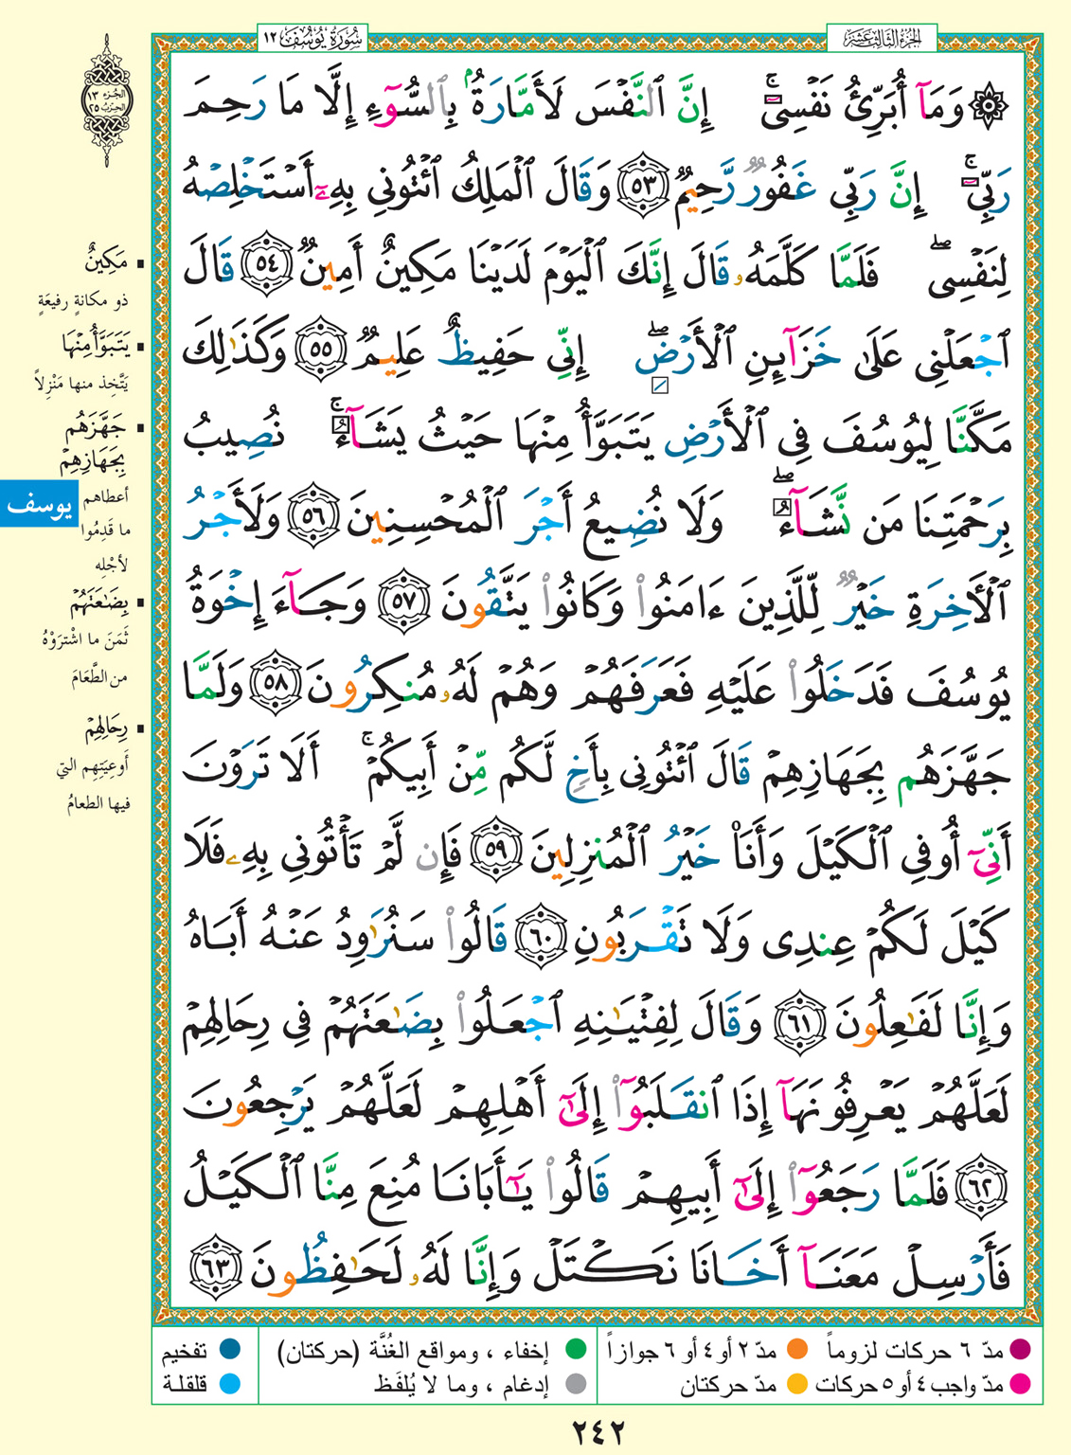Click the dark blue تفخيم legend dot
Image resolution: width=1071 pixels, height=1455 pixels.
pyautogui.click(x=228, y=1349)
